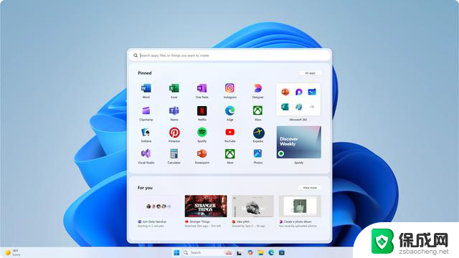The height and width of the screenshot is (258, 459).
Task: Open PowerPoint inside the Microsoft 365 folder
Action: coord(285,92)
